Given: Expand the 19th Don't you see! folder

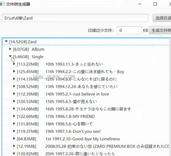Looking at the screenshot, I should pos(14,131).
